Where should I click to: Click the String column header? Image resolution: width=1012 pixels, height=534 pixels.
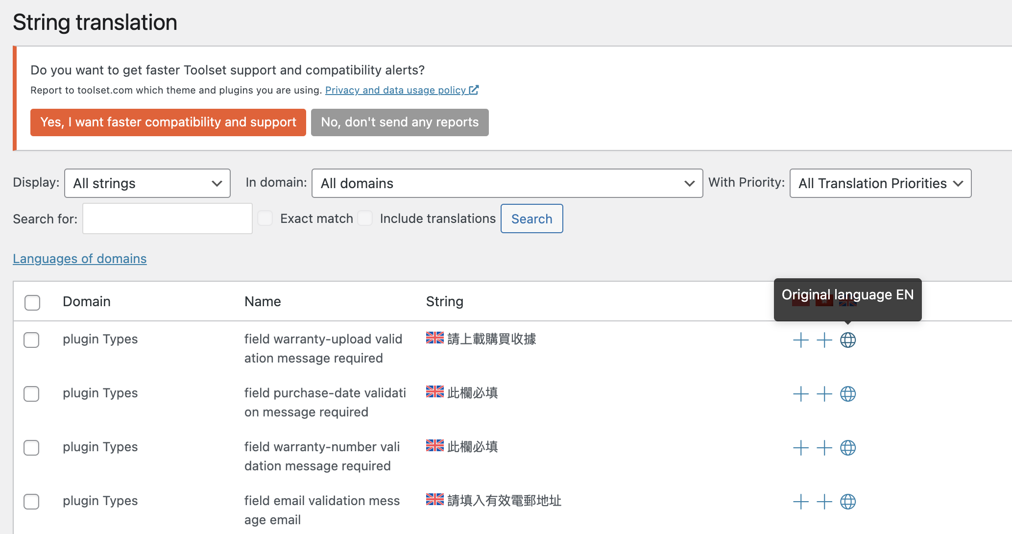pyautogui.click(x=444, y=301)
